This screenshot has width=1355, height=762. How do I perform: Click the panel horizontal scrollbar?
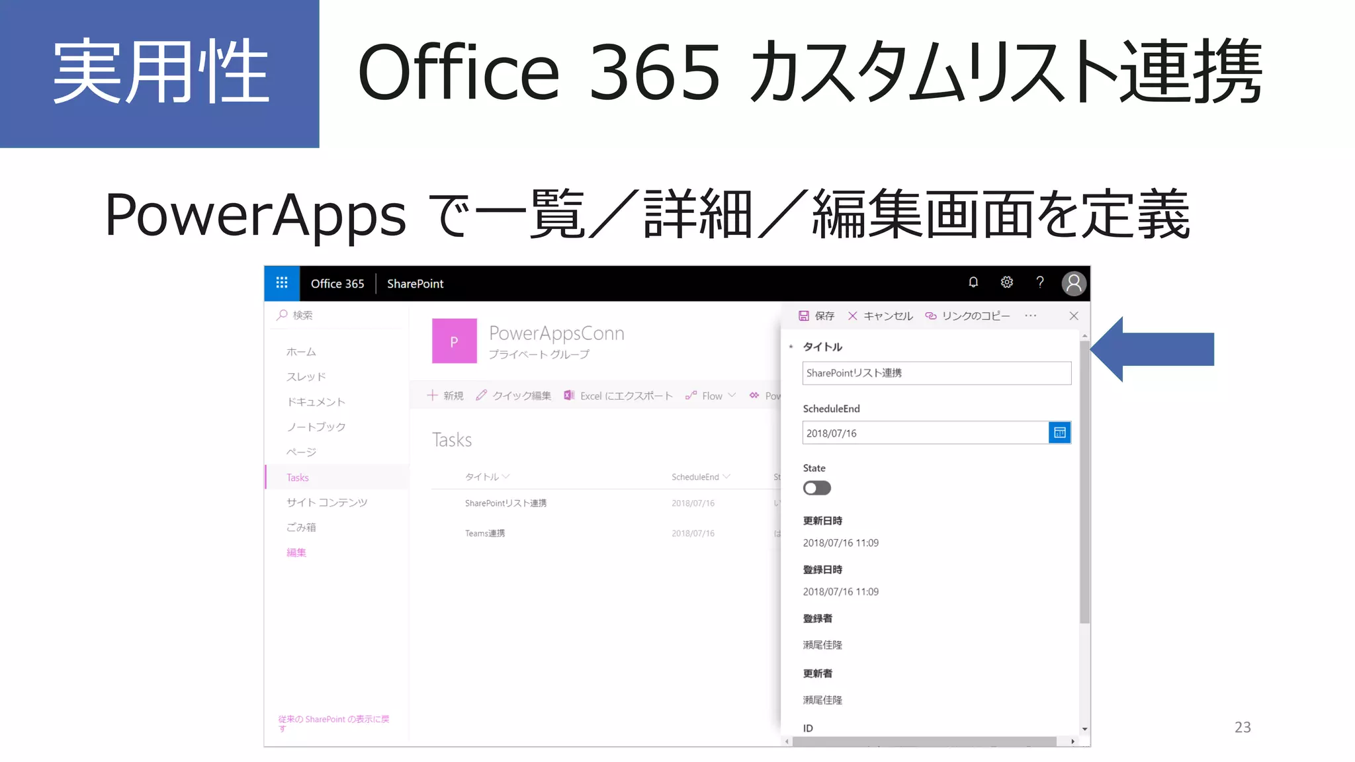tap(924, 741)
